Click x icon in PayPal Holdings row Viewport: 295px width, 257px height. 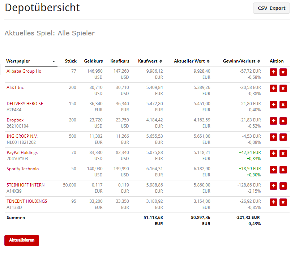tap(283, 154)
